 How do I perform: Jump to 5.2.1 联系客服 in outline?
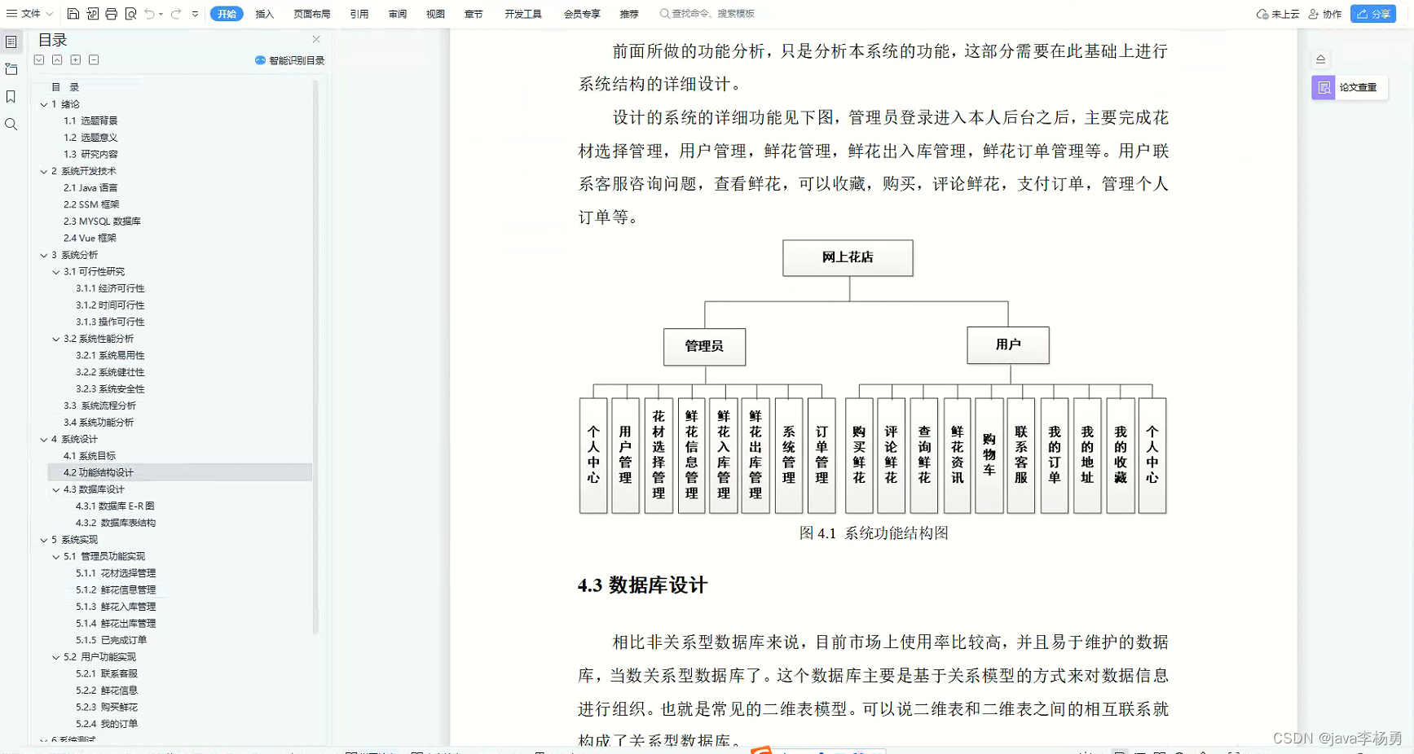[107, 673]
